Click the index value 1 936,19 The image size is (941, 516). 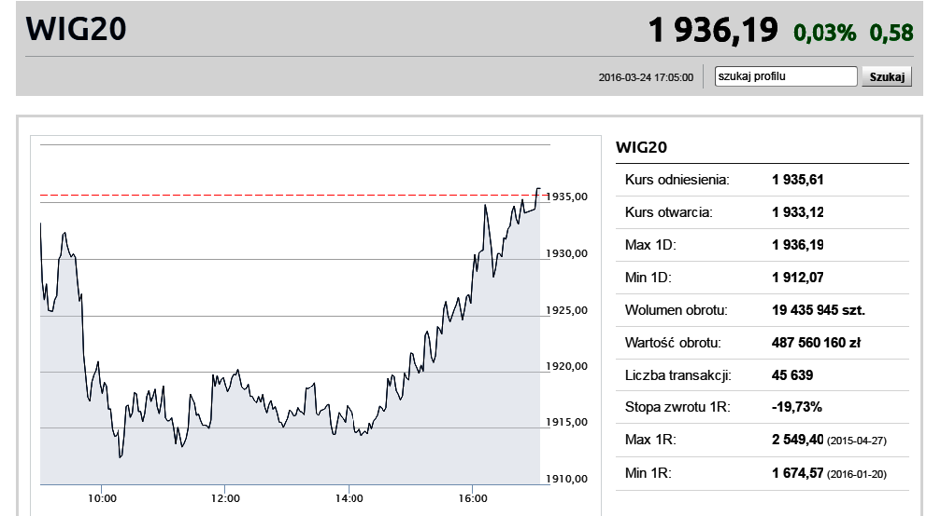click(x=713, y=30)
